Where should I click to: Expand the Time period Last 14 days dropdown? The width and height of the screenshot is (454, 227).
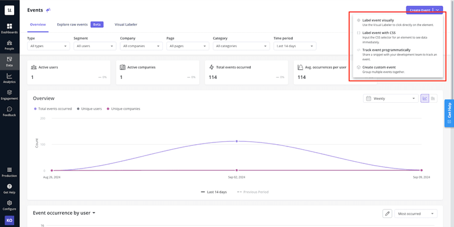click(x=295, y=45)
